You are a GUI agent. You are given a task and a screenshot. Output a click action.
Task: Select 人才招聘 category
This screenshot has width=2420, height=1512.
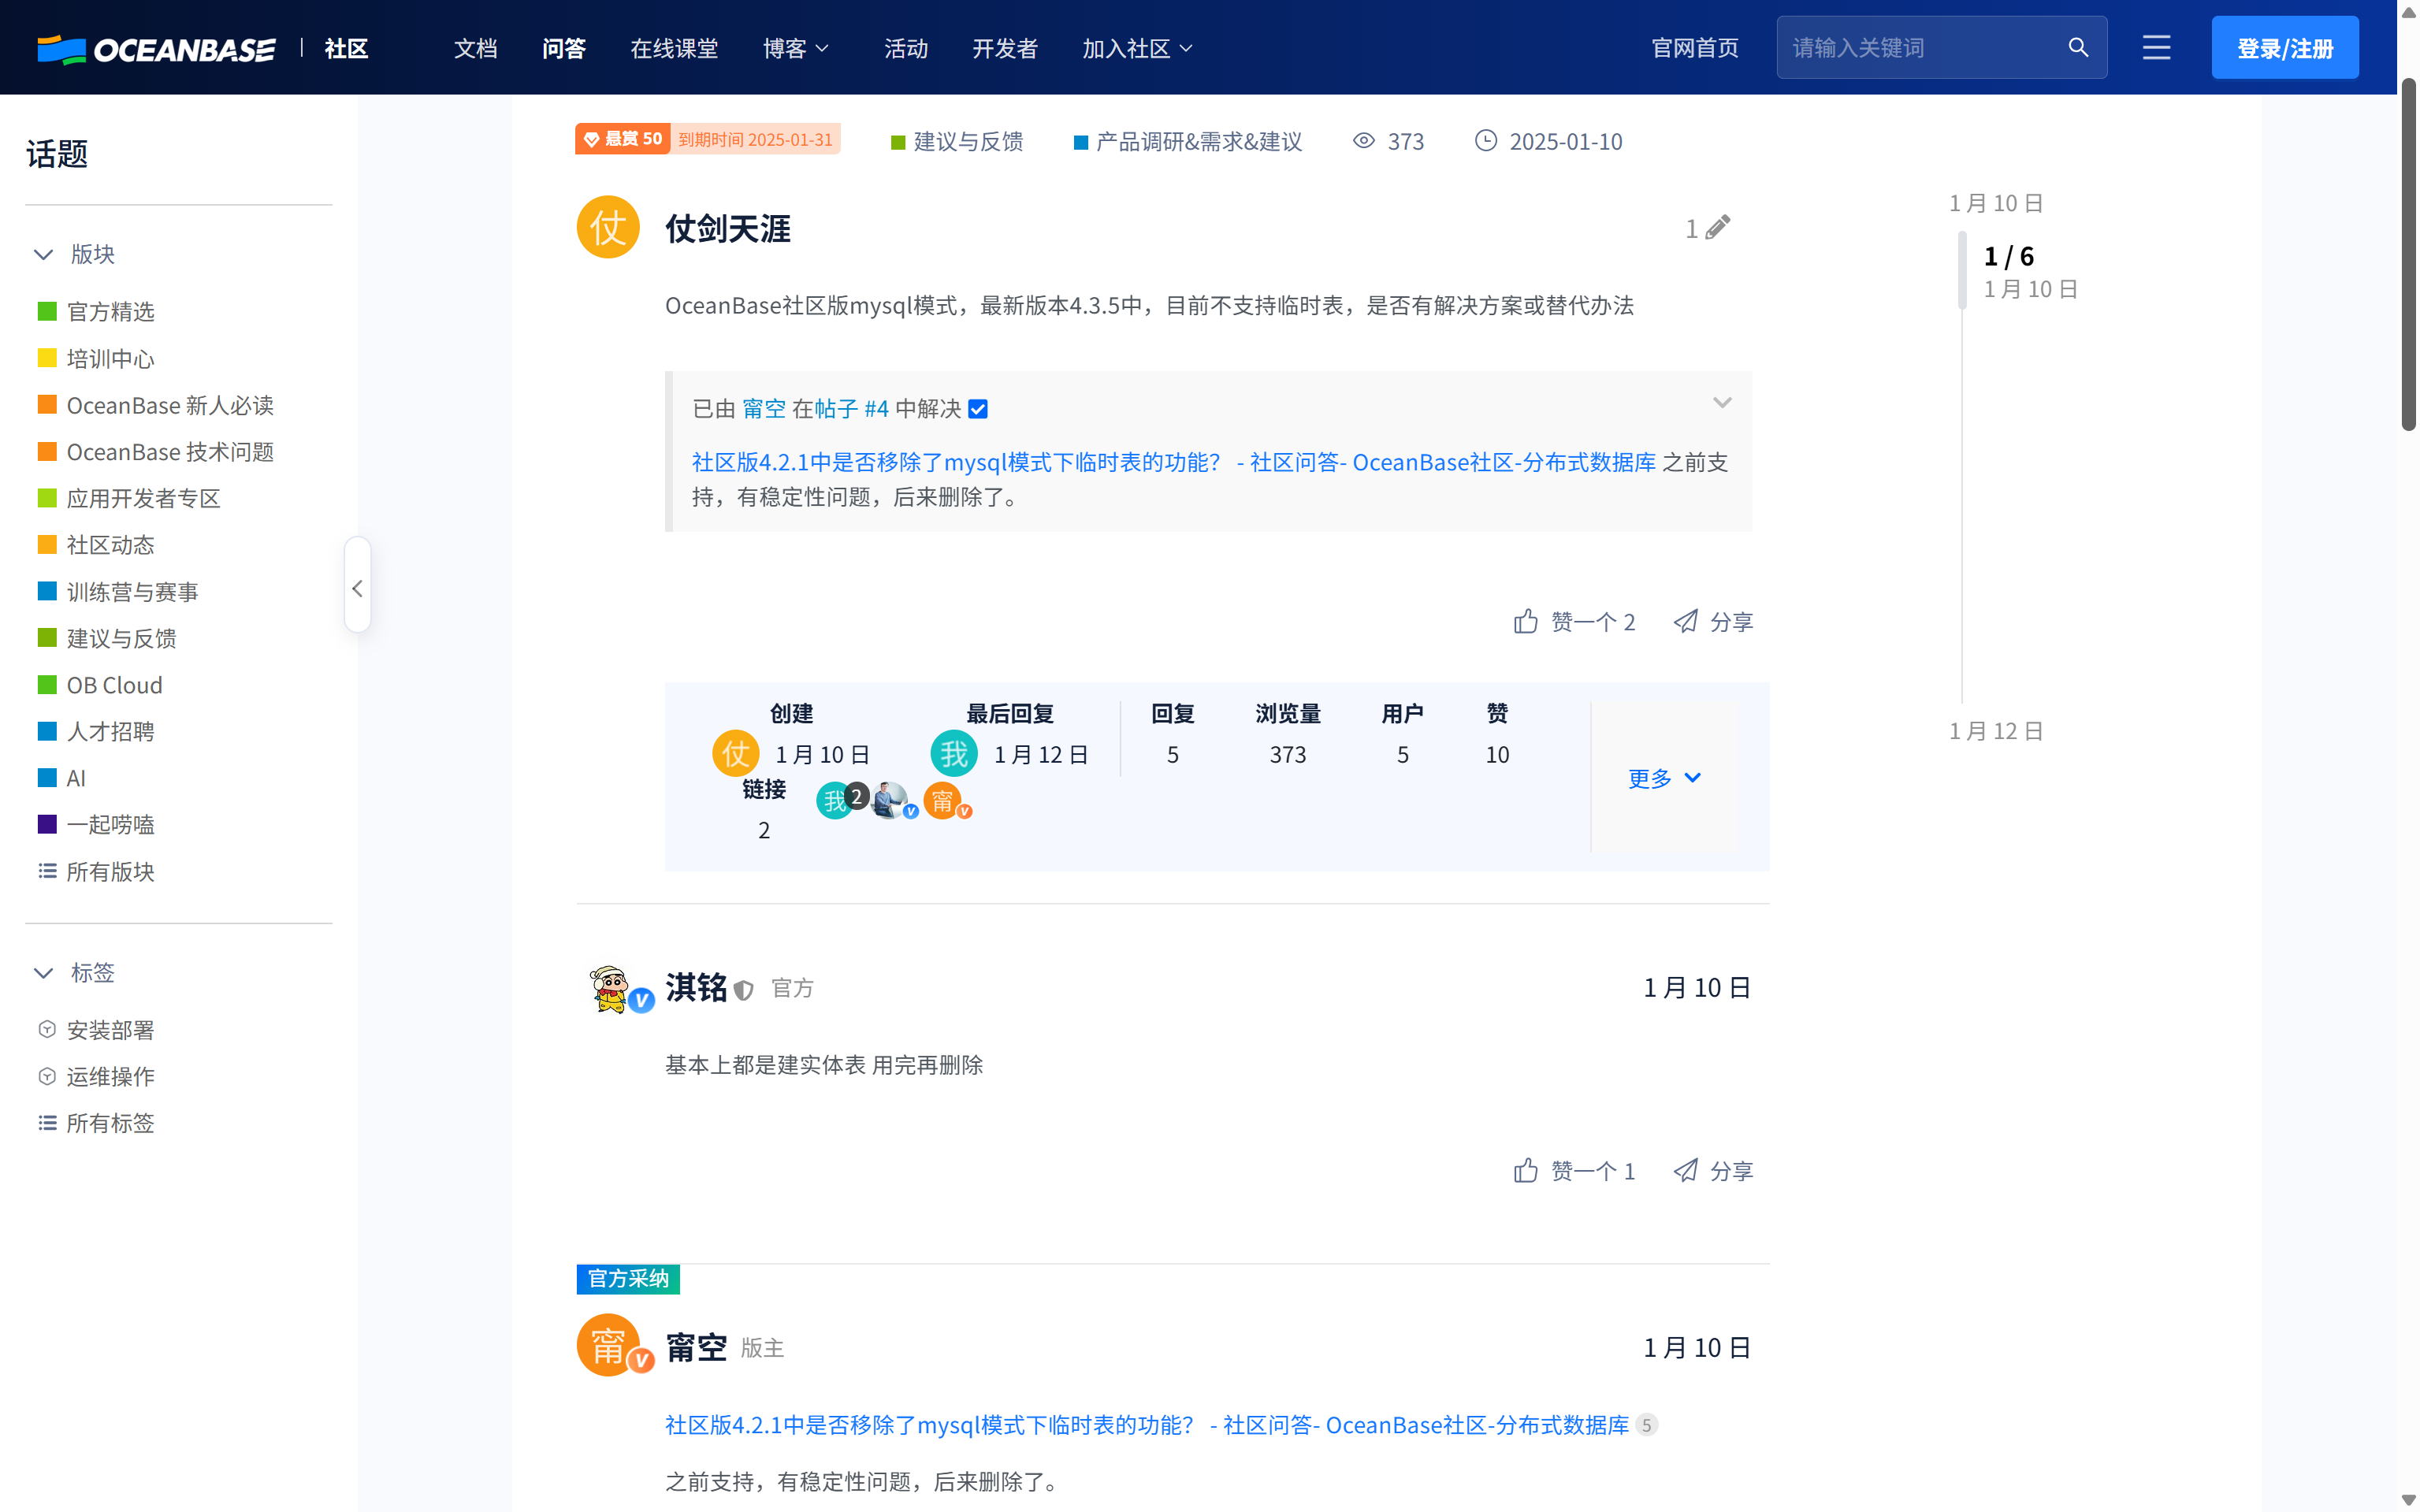(x=96, y=732)
